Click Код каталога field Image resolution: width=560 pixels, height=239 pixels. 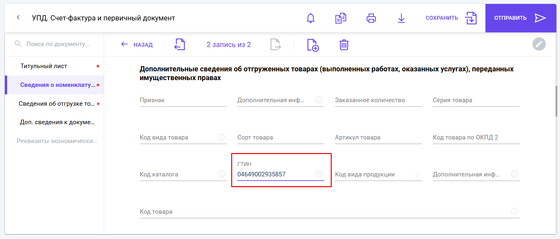[x=183, y=174]
